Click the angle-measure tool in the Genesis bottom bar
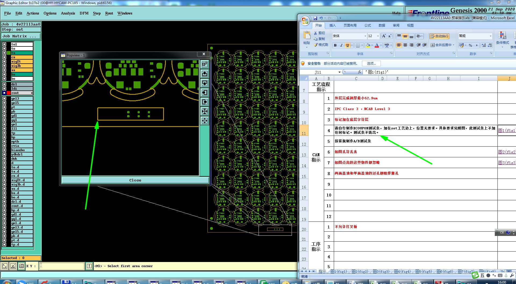The image size is (516, 284). 13,266
